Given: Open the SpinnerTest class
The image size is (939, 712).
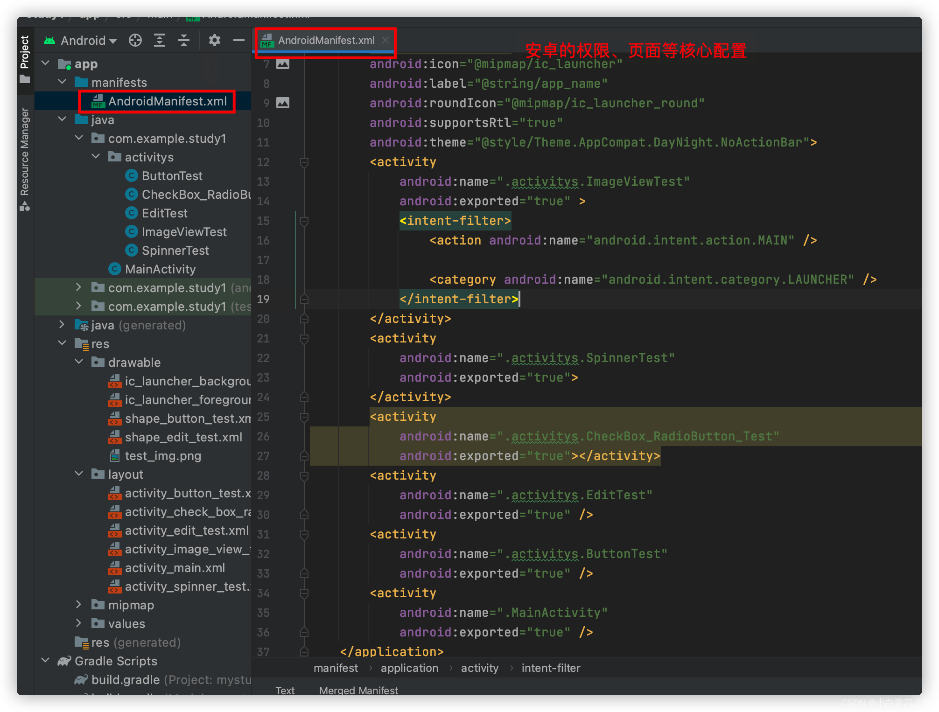Looking at the screenshot, I should 168,251.
